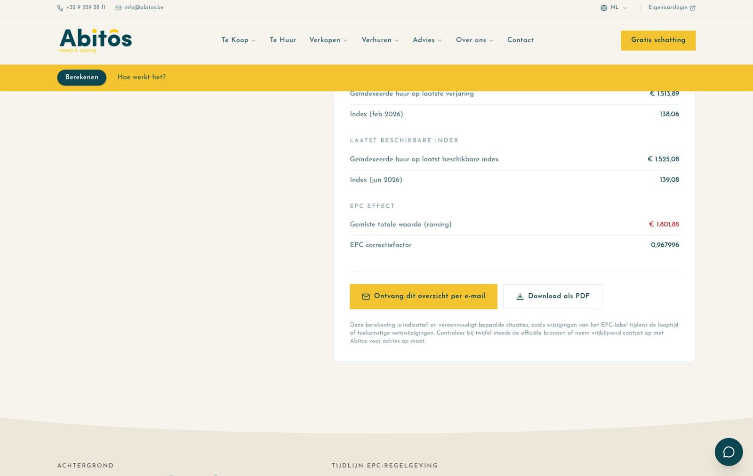The image size is (753, 476).
Task: Click the envelope icon beside info@abitos.be
Action: tap(119, 8)
